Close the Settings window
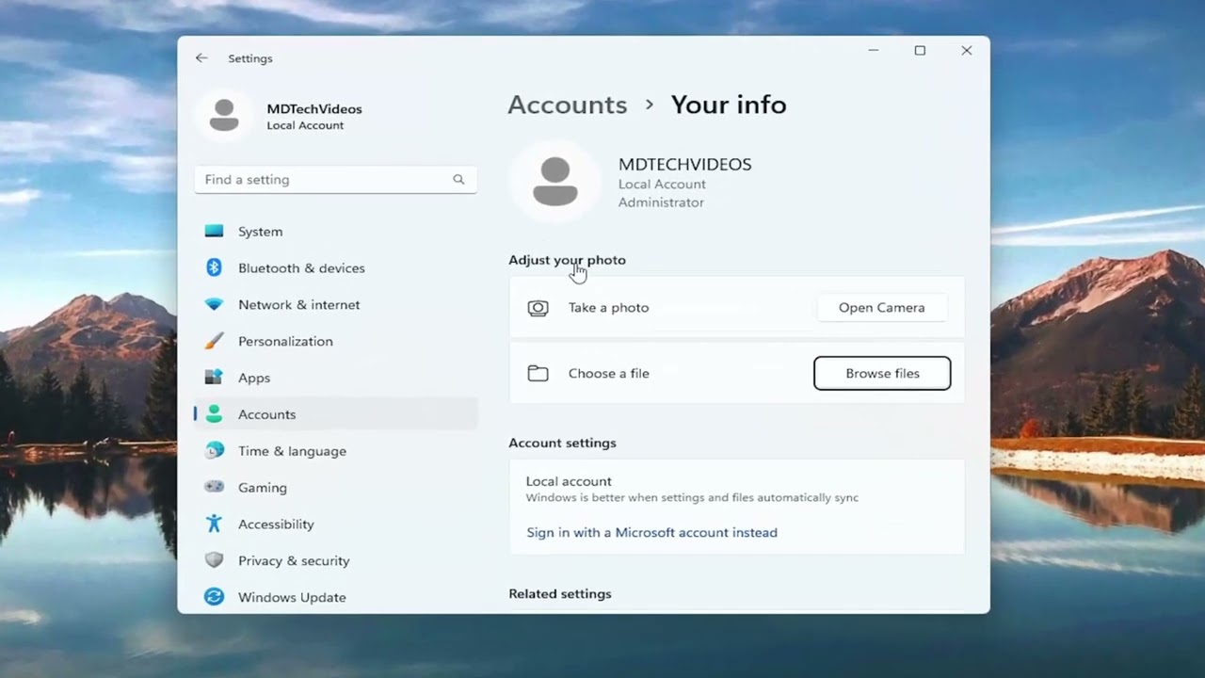 pyautogui.click(x=966, y=51)
